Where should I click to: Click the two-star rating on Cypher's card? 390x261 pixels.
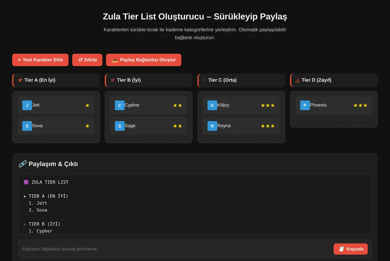coord(177,105)
